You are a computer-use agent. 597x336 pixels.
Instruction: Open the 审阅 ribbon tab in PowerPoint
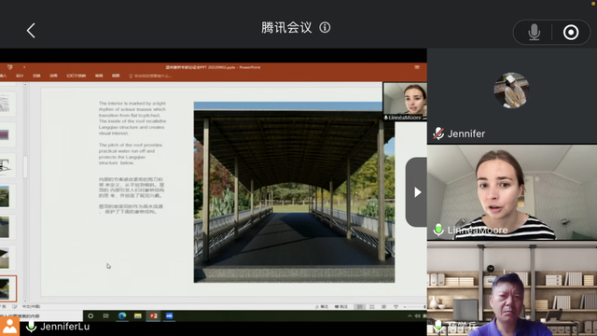coord(99,76)
